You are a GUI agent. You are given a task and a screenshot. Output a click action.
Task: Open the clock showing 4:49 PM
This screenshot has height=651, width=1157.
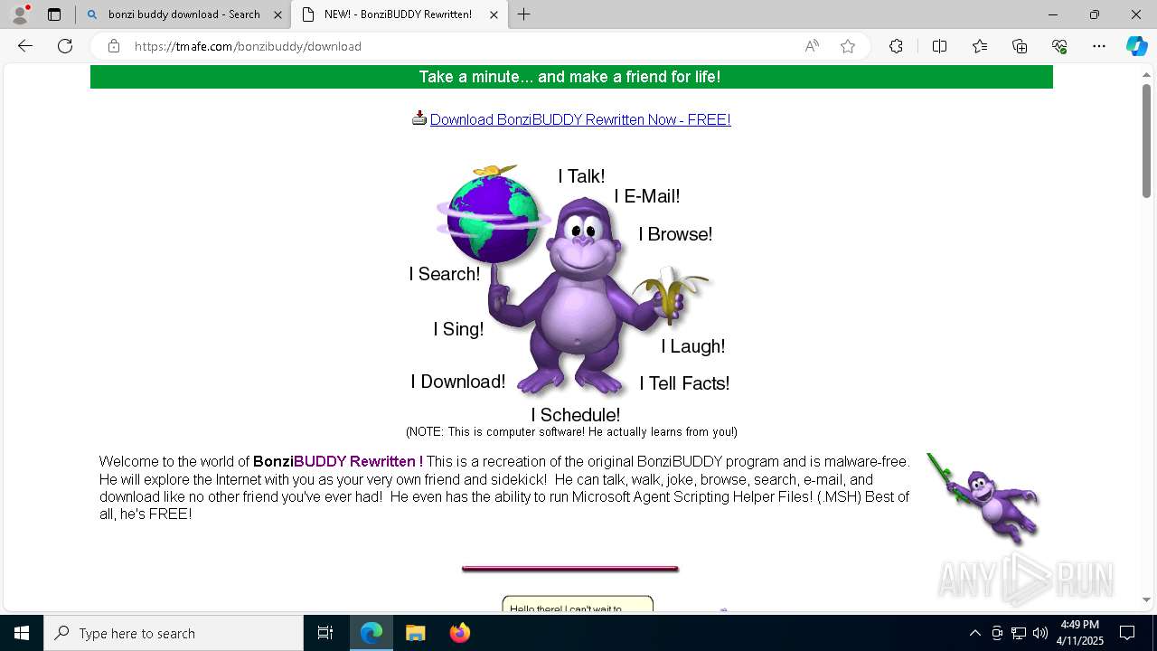pos(1080,633)
